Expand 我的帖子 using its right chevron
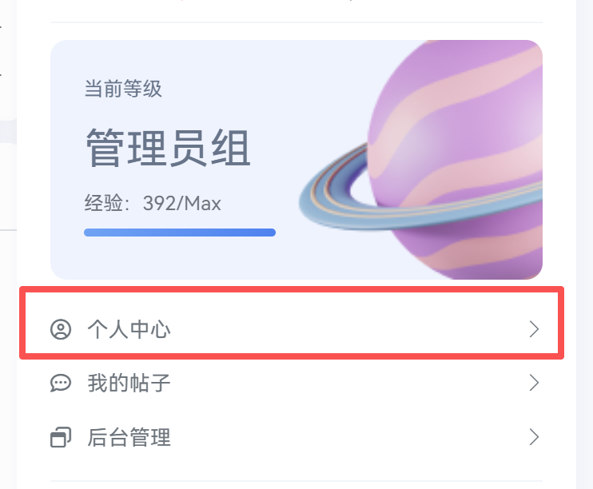 point(534,384)
